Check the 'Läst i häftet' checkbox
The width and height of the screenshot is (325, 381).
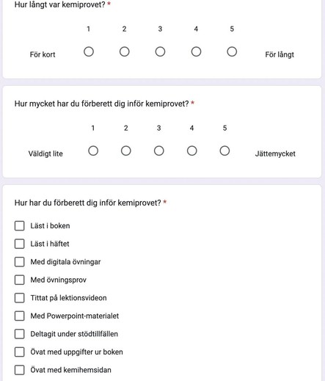coord(20,244)
